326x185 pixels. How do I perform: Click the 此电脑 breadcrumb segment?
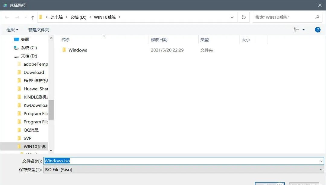[x=56, y=17]
